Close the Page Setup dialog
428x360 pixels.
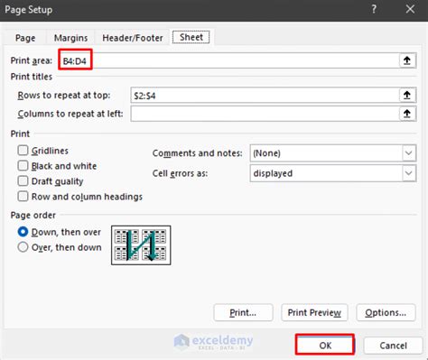coord(410,9)
